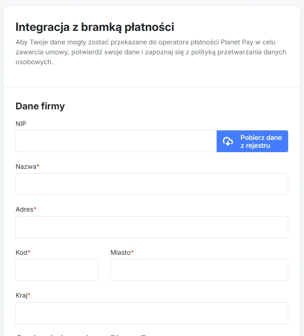Click the NIP field label
The height and width of the screenshot is (336, 304).
pyautogui.click(x=21, y=124)
